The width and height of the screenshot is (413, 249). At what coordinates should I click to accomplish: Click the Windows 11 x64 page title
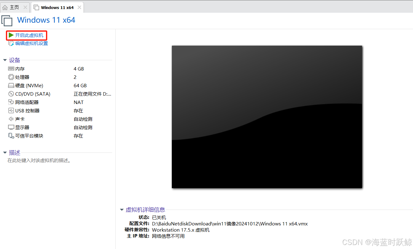coord(46,20)
